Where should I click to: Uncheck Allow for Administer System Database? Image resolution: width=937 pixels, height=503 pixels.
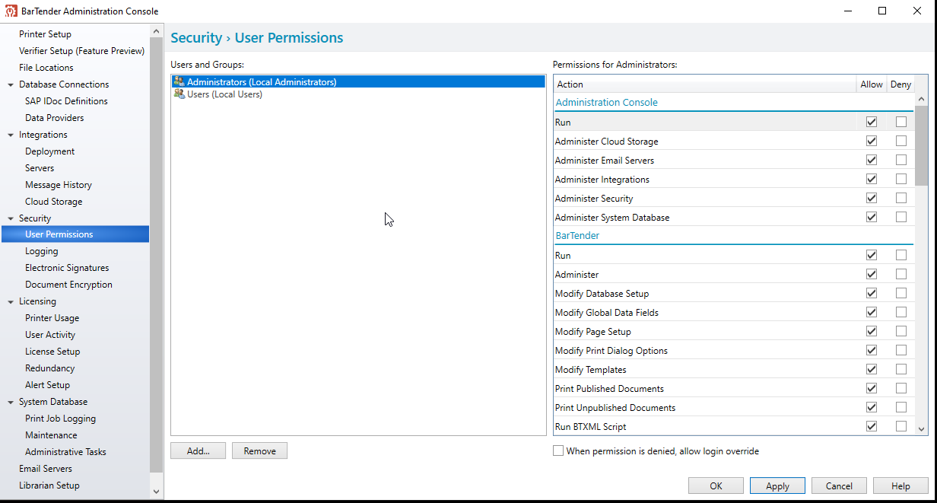[872, 217]
